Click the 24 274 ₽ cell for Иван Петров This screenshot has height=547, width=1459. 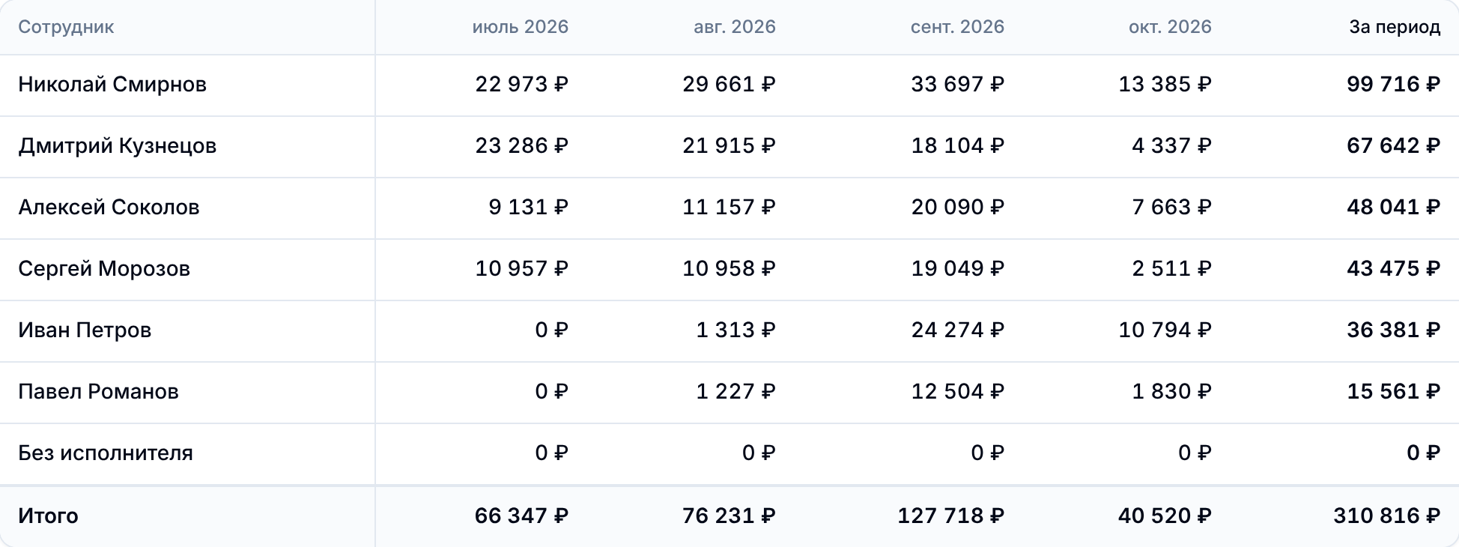click(x=957, y=330)
